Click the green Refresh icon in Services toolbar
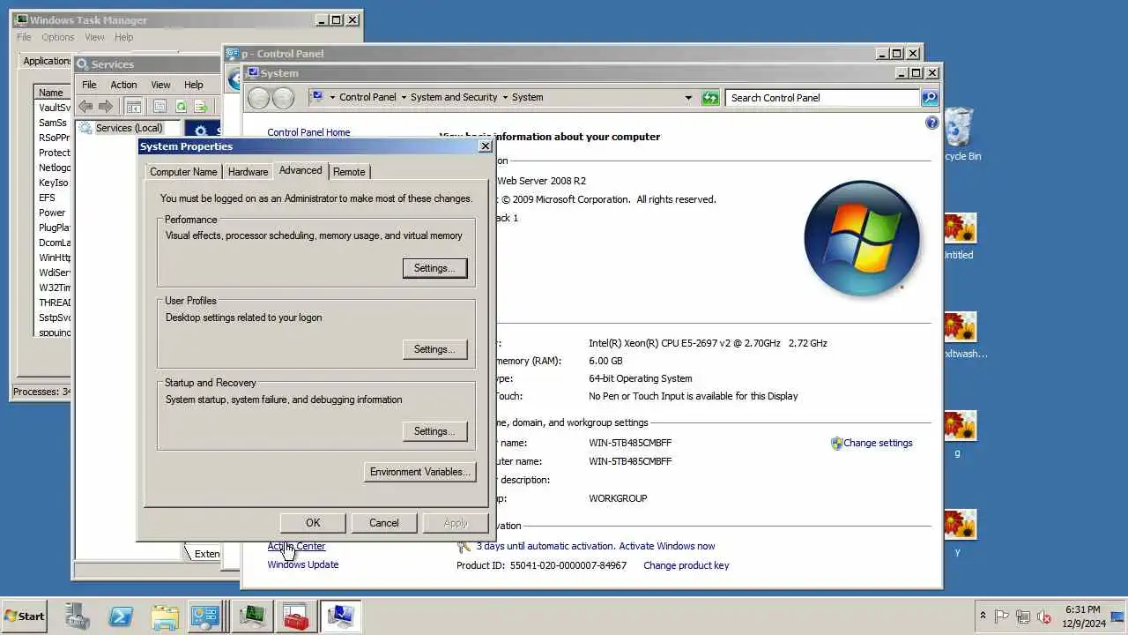This screenshot has width=1128, height=635. (x=181, y=107)
